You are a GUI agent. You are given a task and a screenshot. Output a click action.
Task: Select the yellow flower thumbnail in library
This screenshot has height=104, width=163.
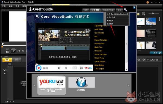[x=140, y=45]
